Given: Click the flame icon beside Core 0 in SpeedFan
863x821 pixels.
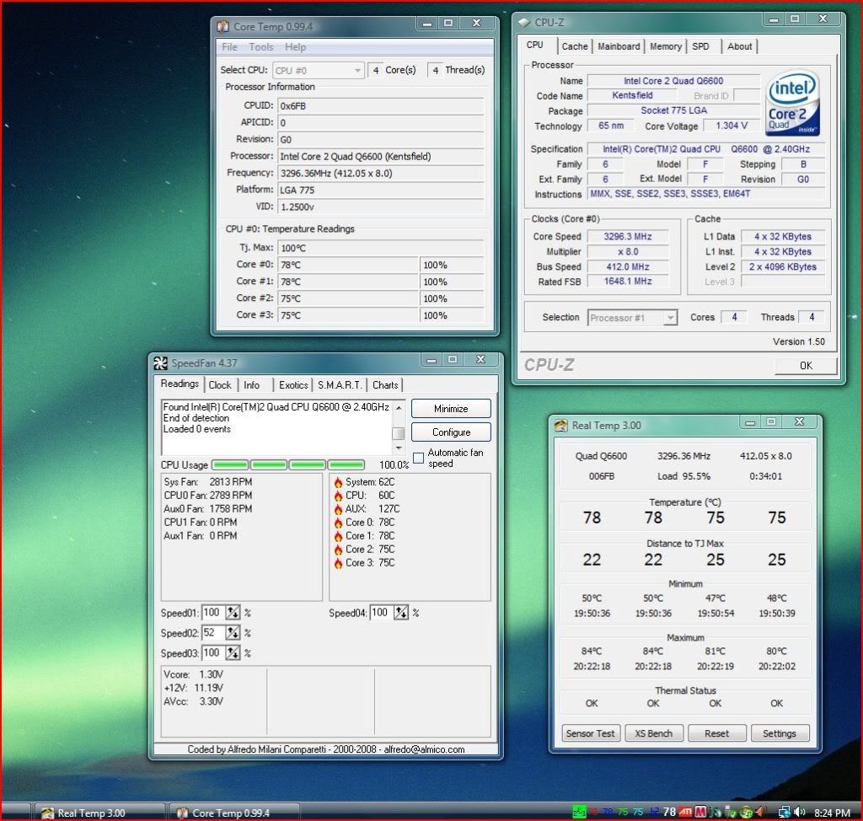Looking at the screenshot, I should pos(338,523).
